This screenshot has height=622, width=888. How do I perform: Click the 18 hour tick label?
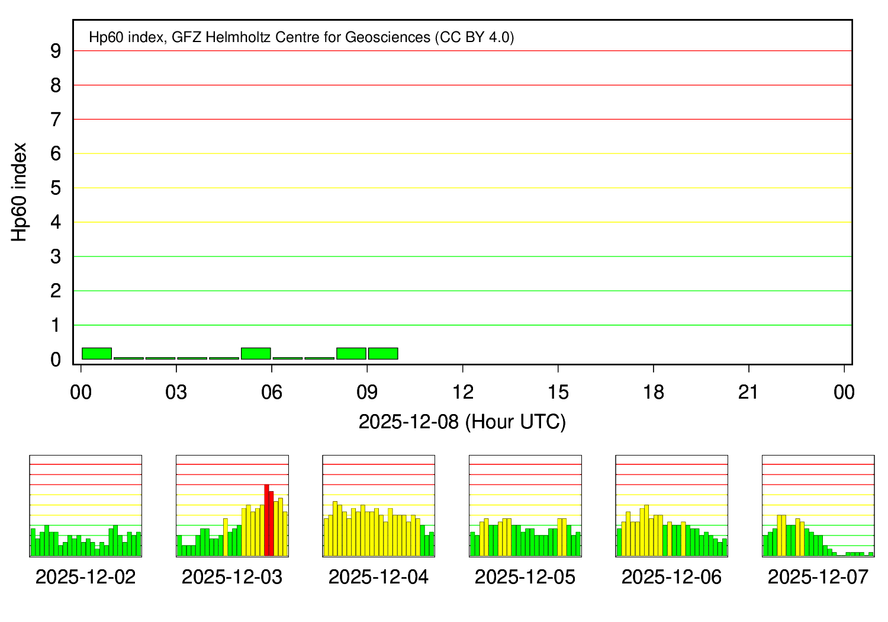pyautogui.click(x=653, y=392)
